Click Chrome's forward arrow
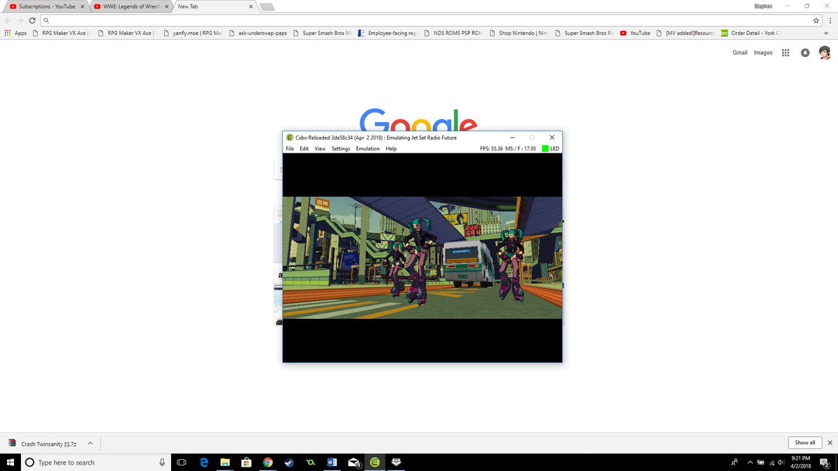Screen dimensions: 838x471 (x=20, y=20)
